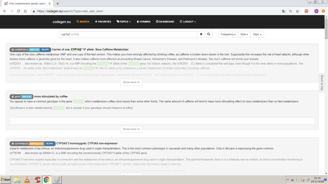The height and width of the screenshot is (184, 328).
Task: Favorite the 'more stimulated by coffee' result star
Action: [x=13, y=97]
